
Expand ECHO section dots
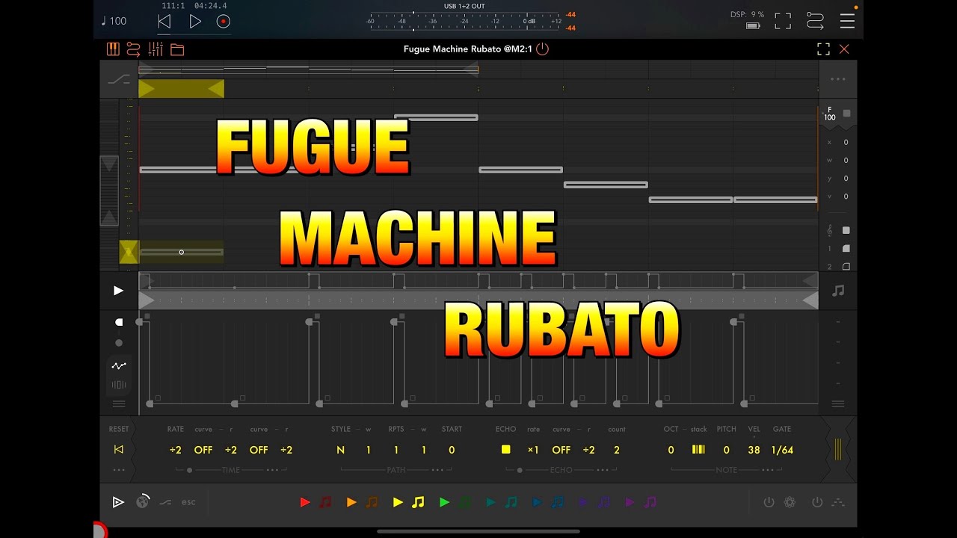[602, 470]
